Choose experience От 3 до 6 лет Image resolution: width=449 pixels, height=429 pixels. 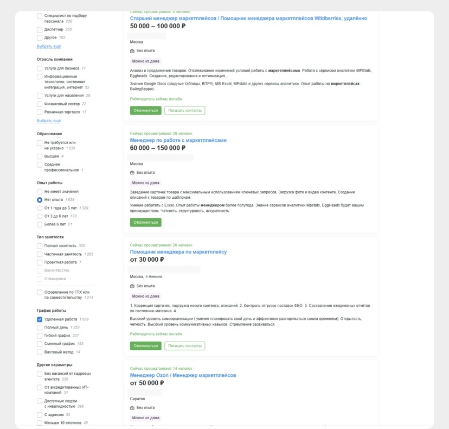tap(40, 216)
